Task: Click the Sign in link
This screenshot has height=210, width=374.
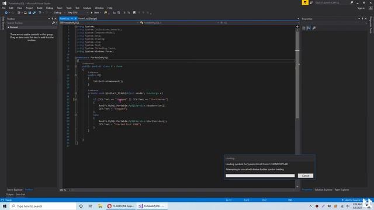Action: coord(361,8)
